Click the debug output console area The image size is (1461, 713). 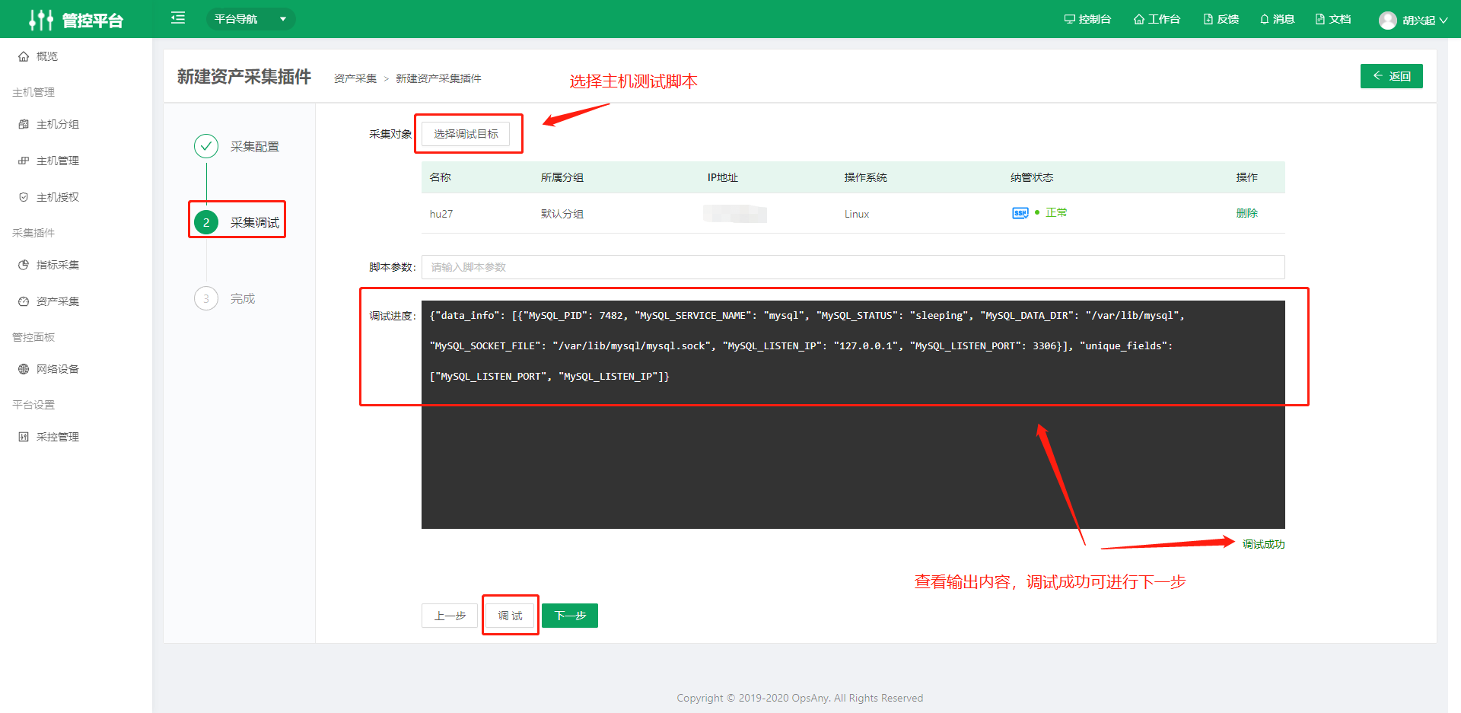click(853, 415)
